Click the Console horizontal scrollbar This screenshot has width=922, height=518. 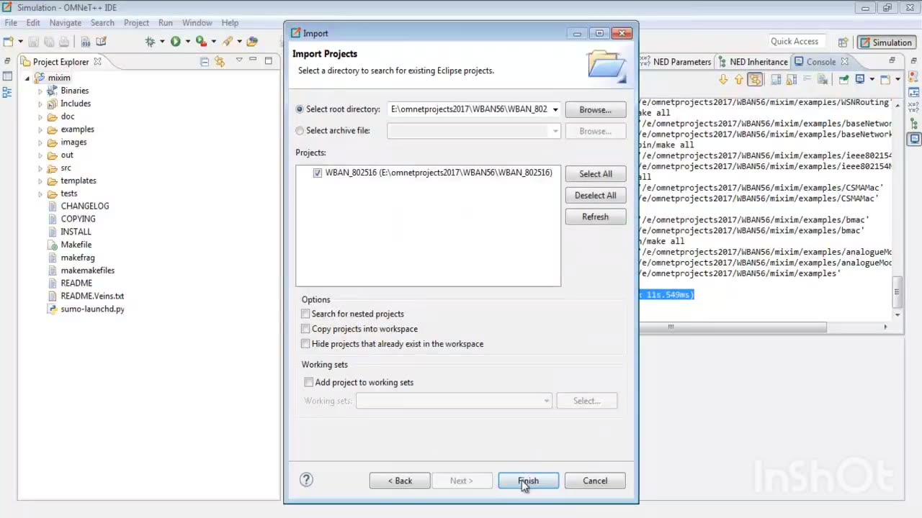(x=733, y=327)
